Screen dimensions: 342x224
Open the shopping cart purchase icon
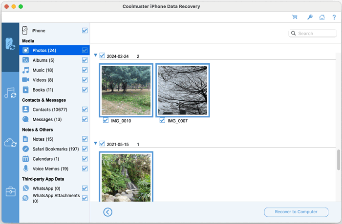click(295, 17)
